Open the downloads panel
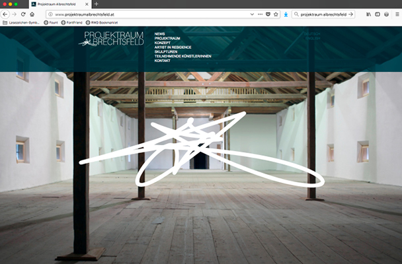Viewport: 402px width, 264px height. coord(286,14)
